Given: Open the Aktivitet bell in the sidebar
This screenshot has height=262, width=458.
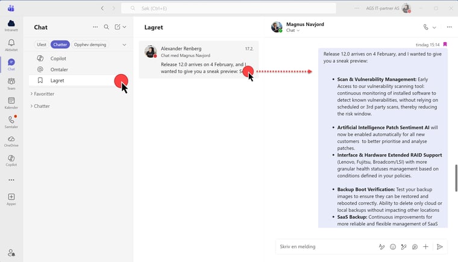Looking at the screenshot, I should (x=11, y=45).
